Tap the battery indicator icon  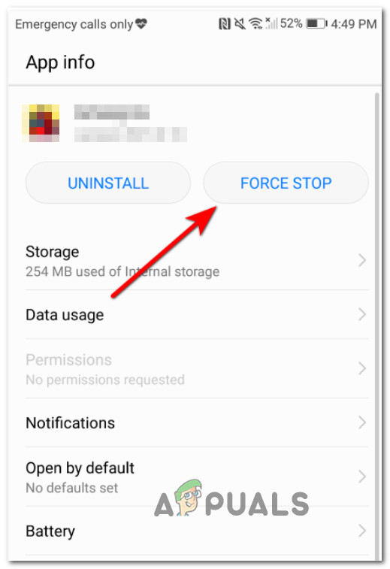click(x=316, y=24)
